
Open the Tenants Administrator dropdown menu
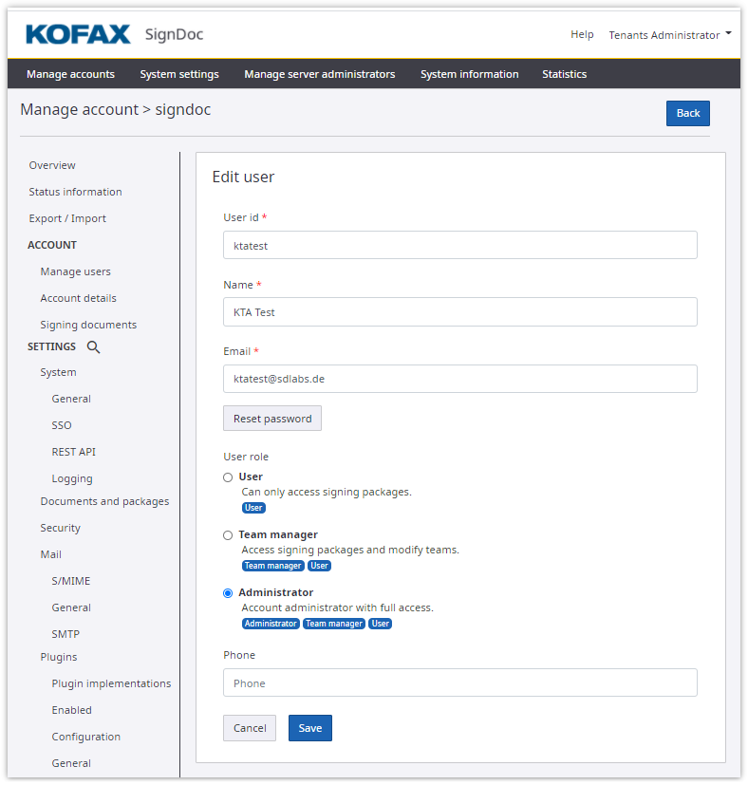(670, 35)
